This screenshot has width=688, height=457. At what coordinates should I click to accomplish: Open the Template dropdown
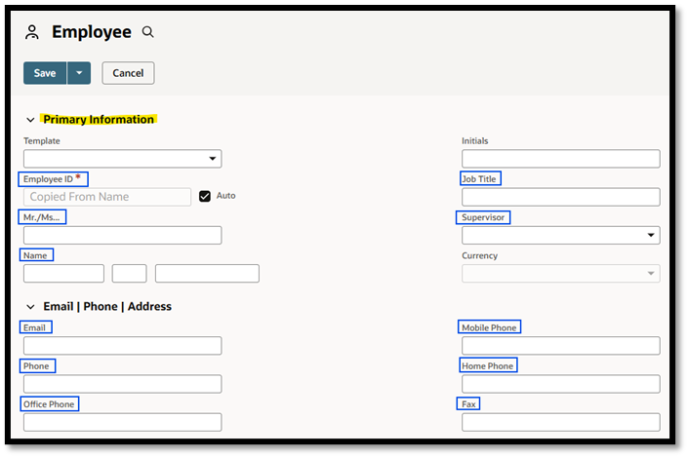pyautogui.click(x=122, y=159)
